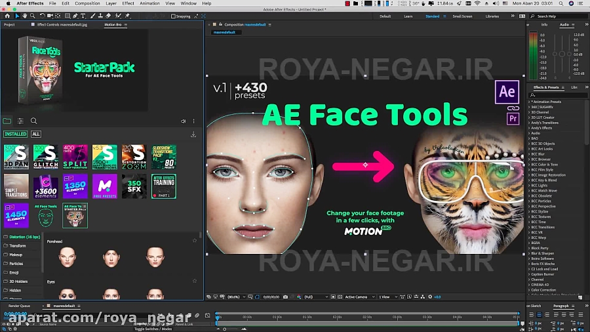The height and width of the screenshot is (332, 590).
Task: Select the Eraser tool
Action: click(108, 16)
